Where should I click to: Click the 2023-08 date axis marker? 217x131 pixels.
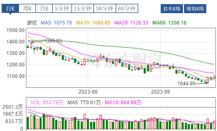88,91
